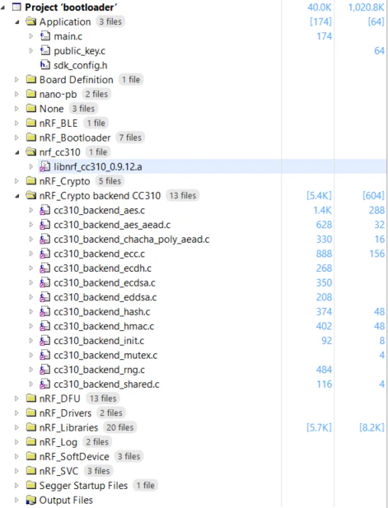Click the nano-pb folder icon

click(30, 94)
